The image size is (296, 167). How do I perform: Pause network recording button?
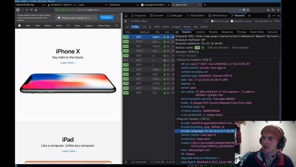207,21
